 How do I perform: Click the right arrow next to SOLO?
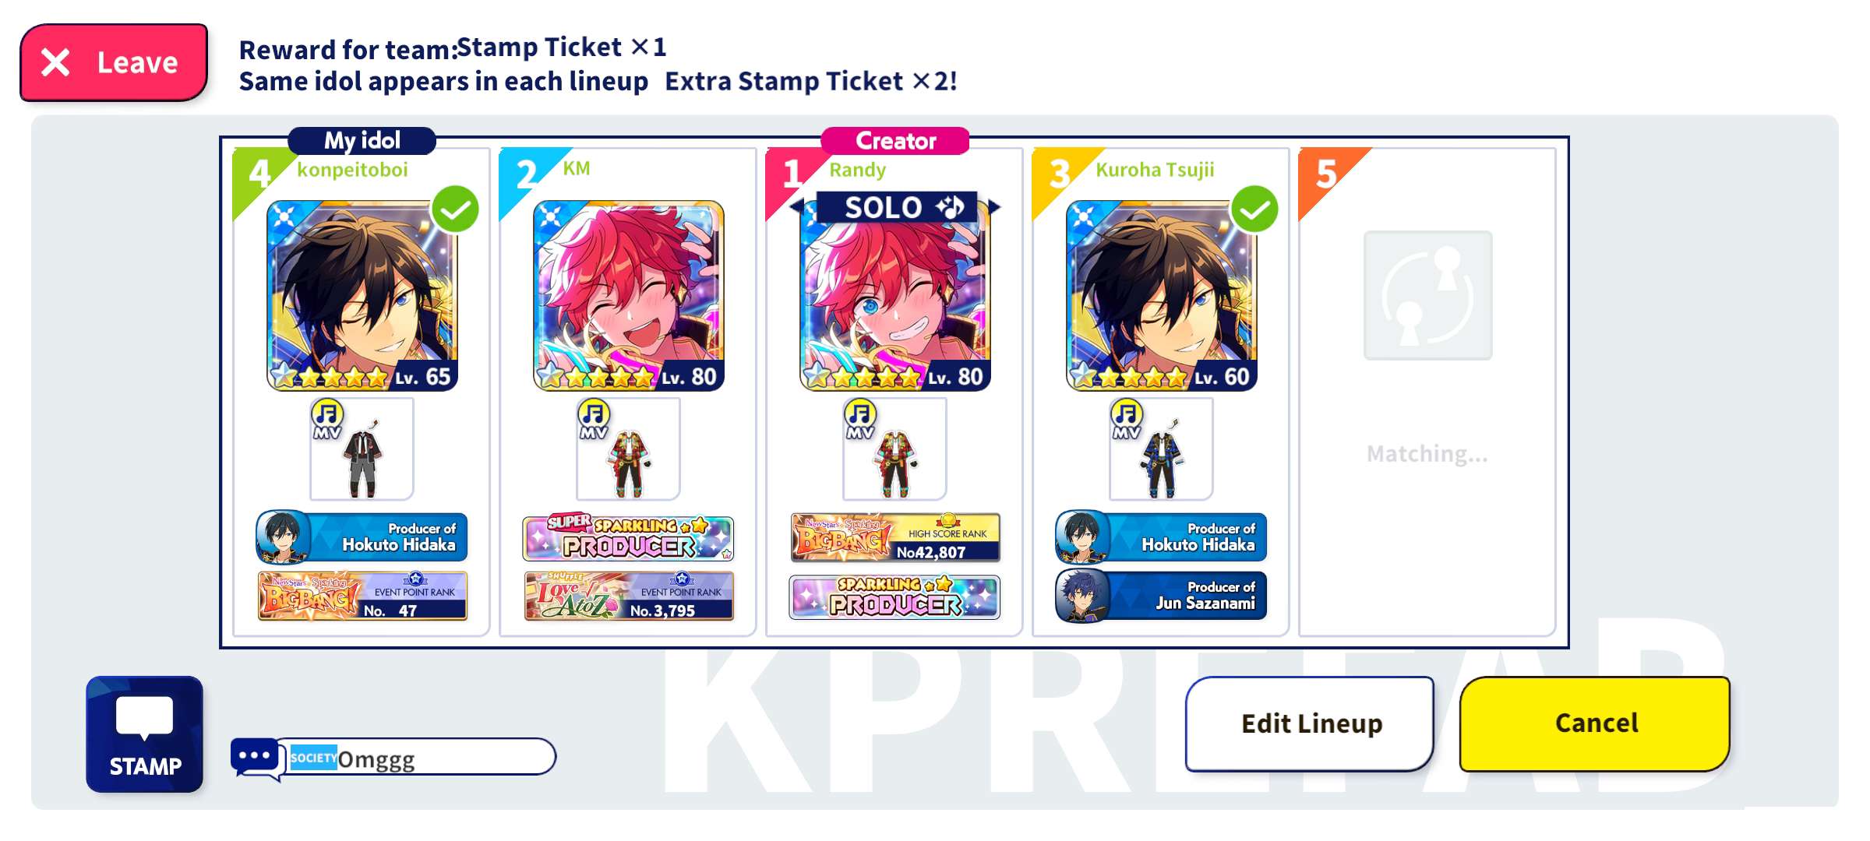click(993, 207)
